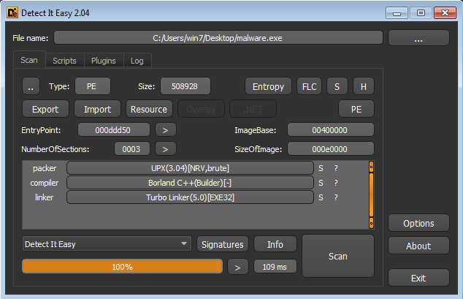Screen dimensions: 463x299
Task: Click the ? link in packer row
Action: click(336, 168)
